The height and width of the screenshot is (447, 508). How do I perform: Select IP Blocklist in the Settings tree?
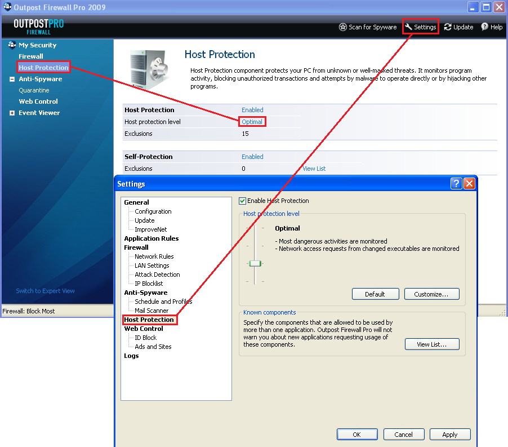pos(149,284)
